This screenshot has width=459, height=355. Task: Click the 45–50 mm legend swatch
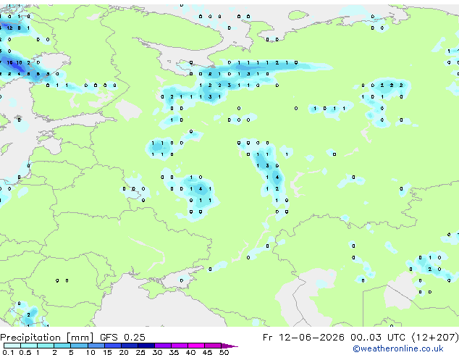pos(213,346)
